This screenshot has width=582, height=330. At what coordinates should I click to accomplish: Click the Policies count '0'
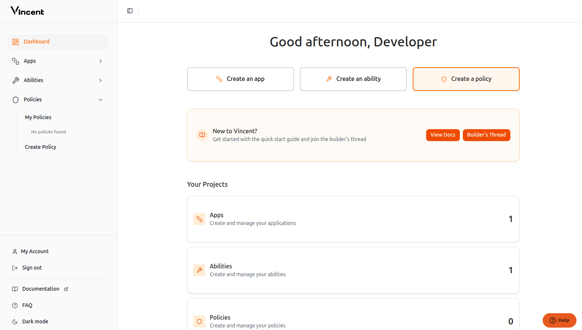[511, 321]
